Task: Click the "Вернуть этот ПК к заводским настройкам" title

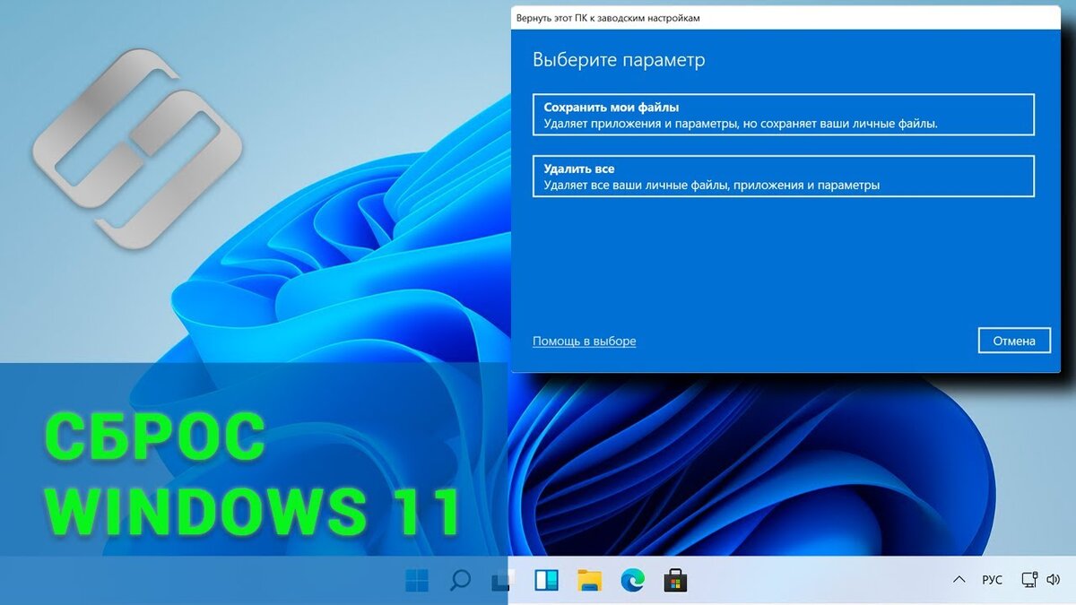Action: (x=608, y=18)
